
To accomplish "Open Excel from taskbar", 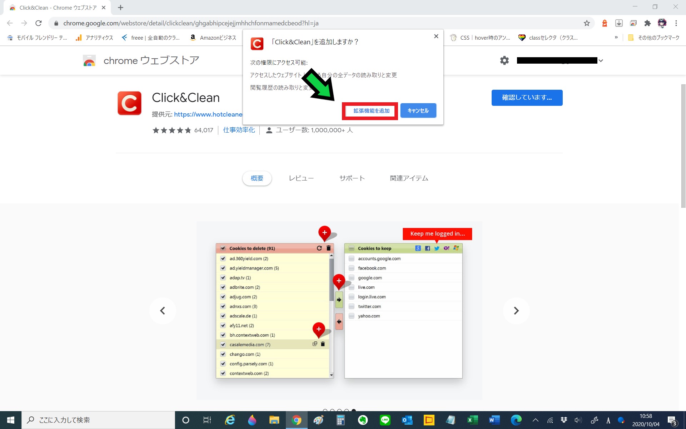I will coord(473,420).
